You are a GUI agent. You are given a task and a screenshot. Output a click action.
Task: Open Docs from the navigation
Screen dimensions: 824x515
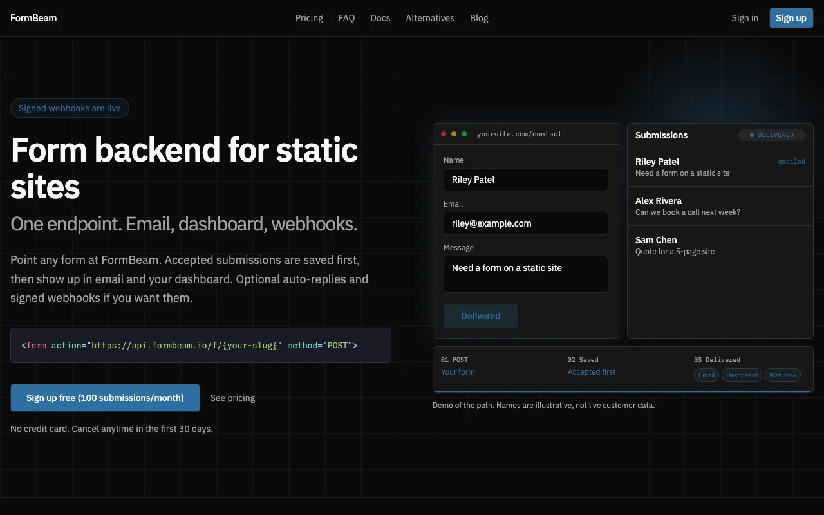(x=380, y=18)
